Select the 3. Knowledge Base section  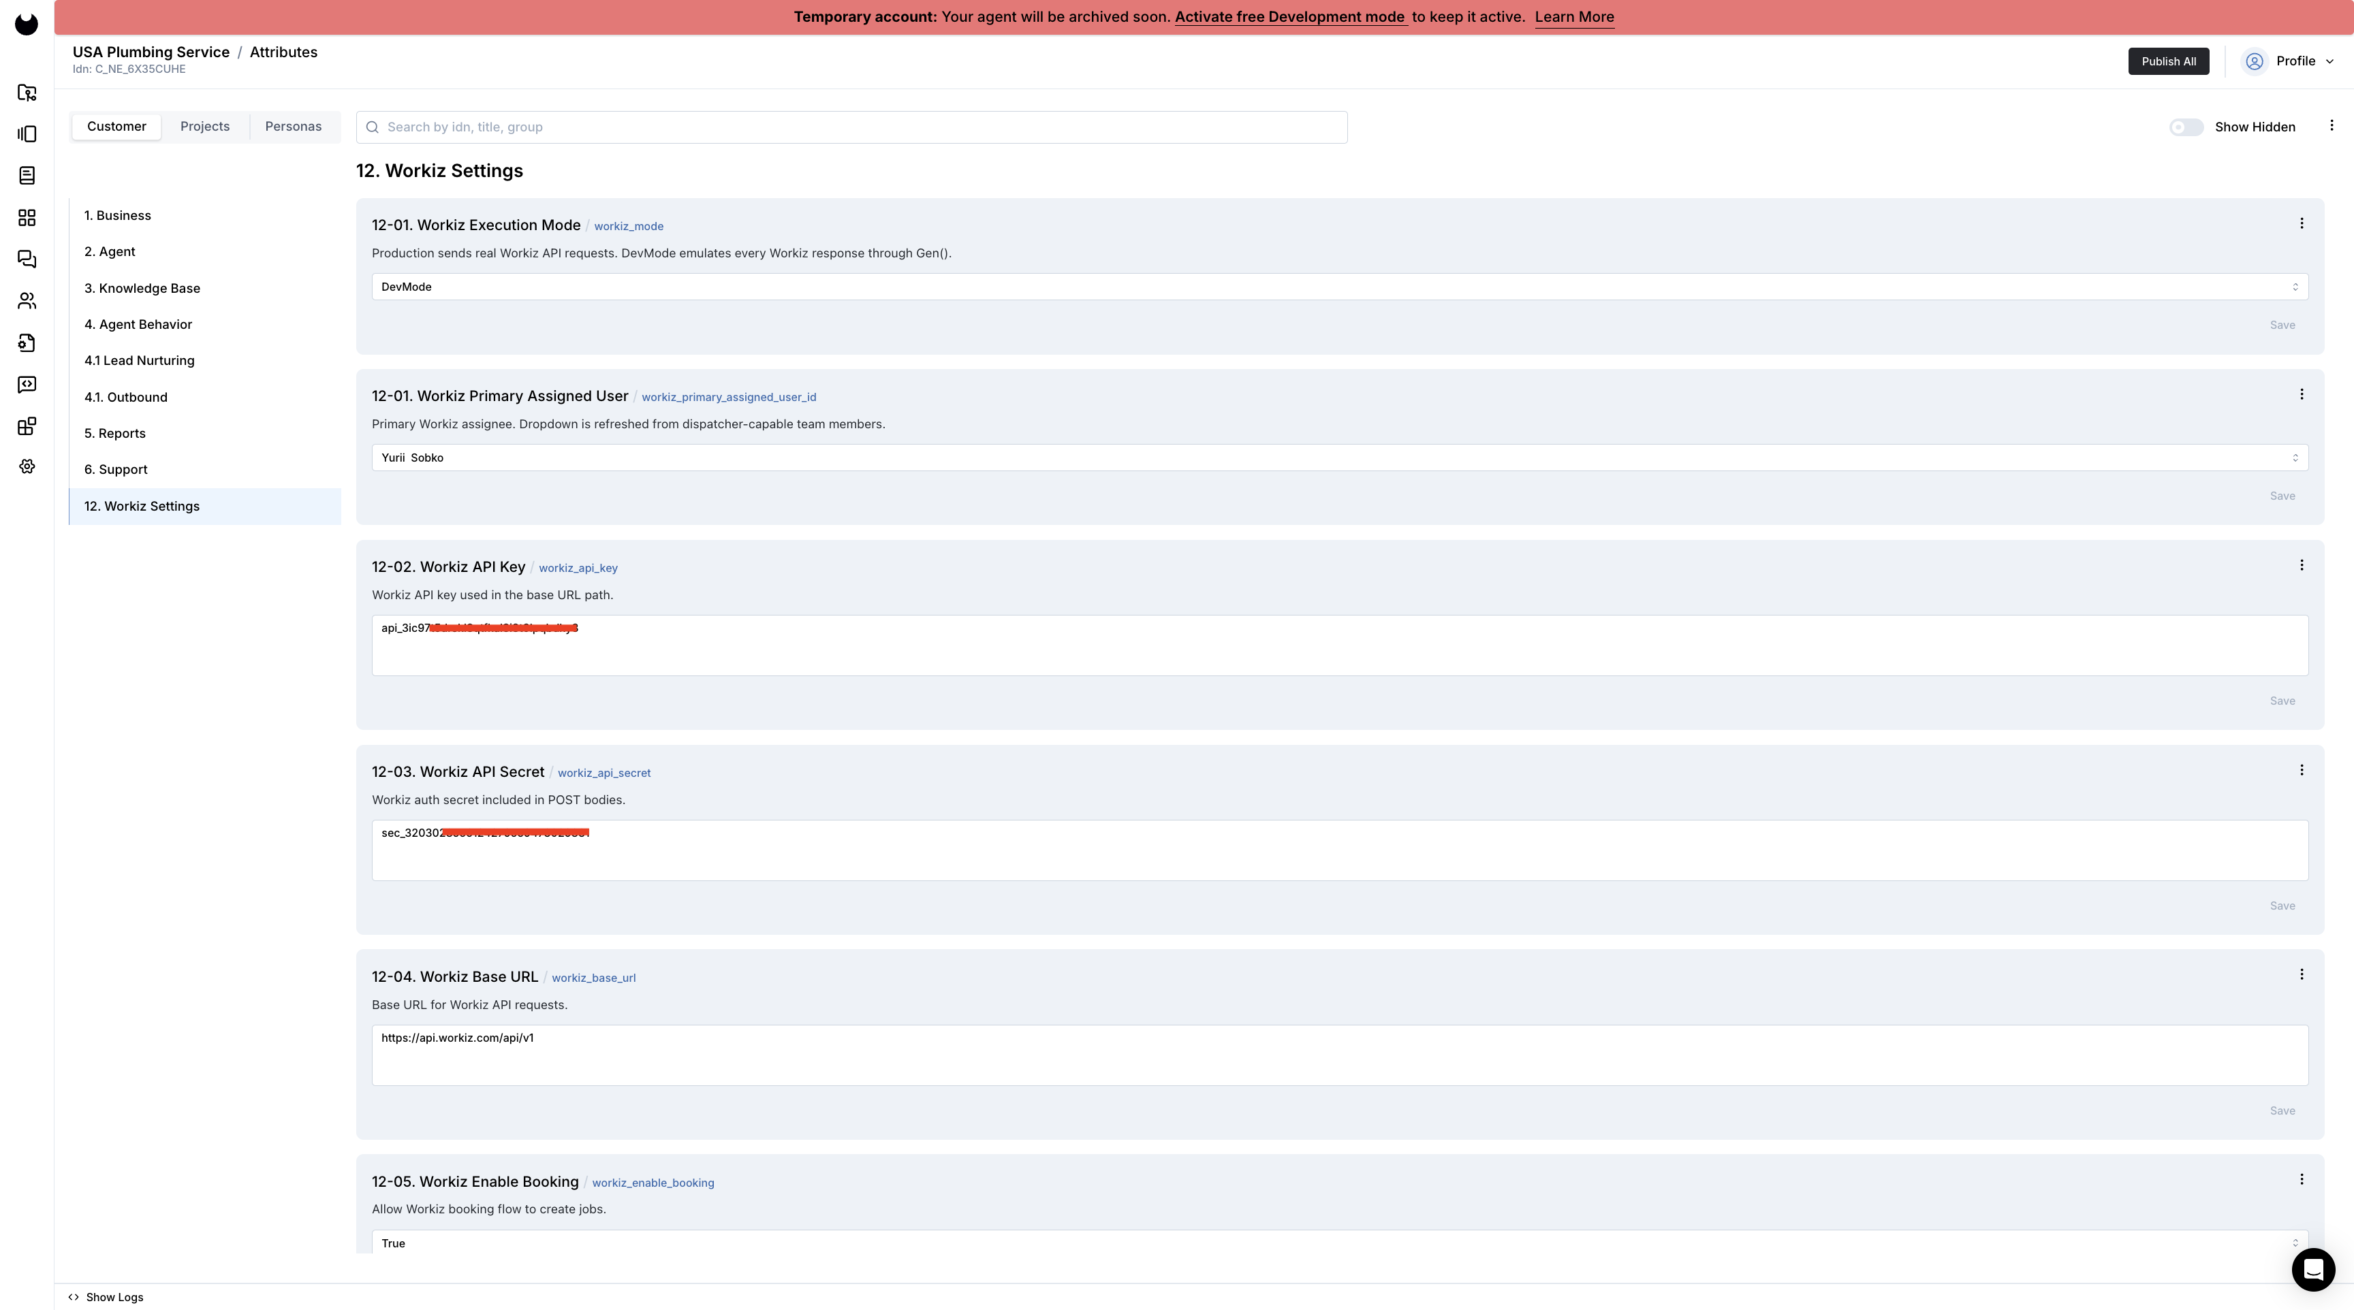tap(205, 289)
